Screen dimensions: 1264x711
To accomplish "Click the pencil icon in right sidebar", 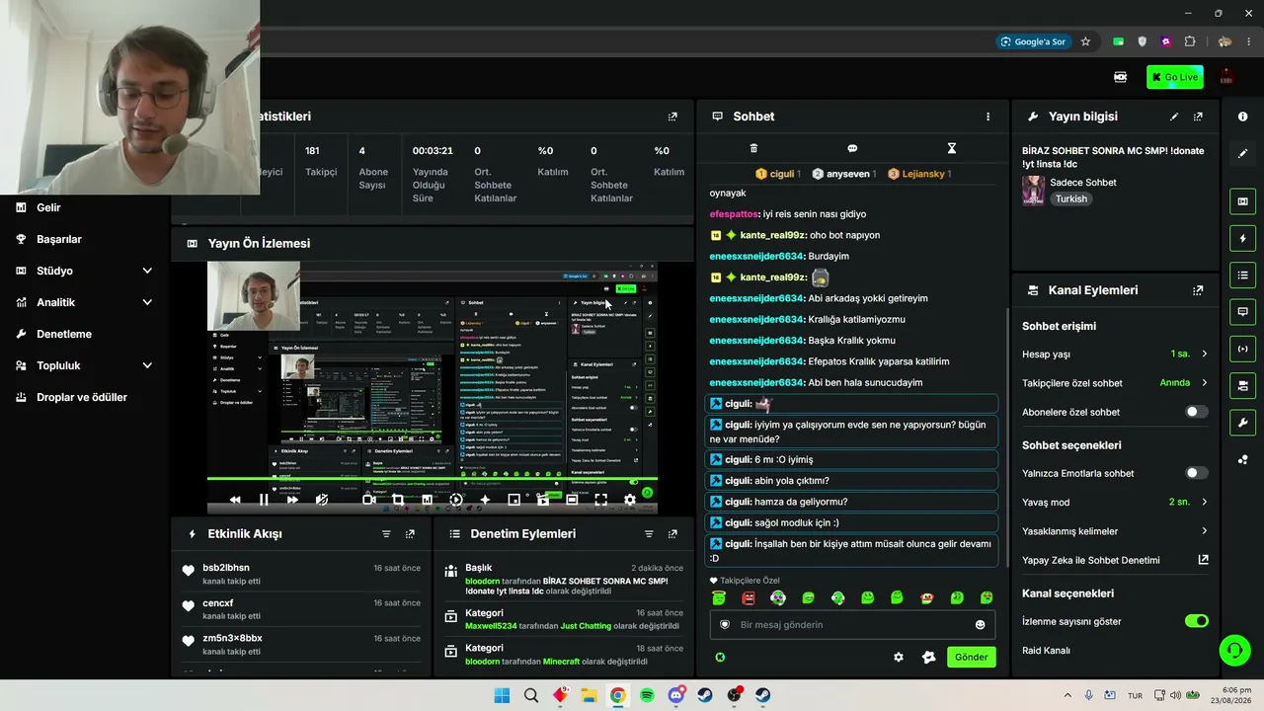I will point(1242,153).
